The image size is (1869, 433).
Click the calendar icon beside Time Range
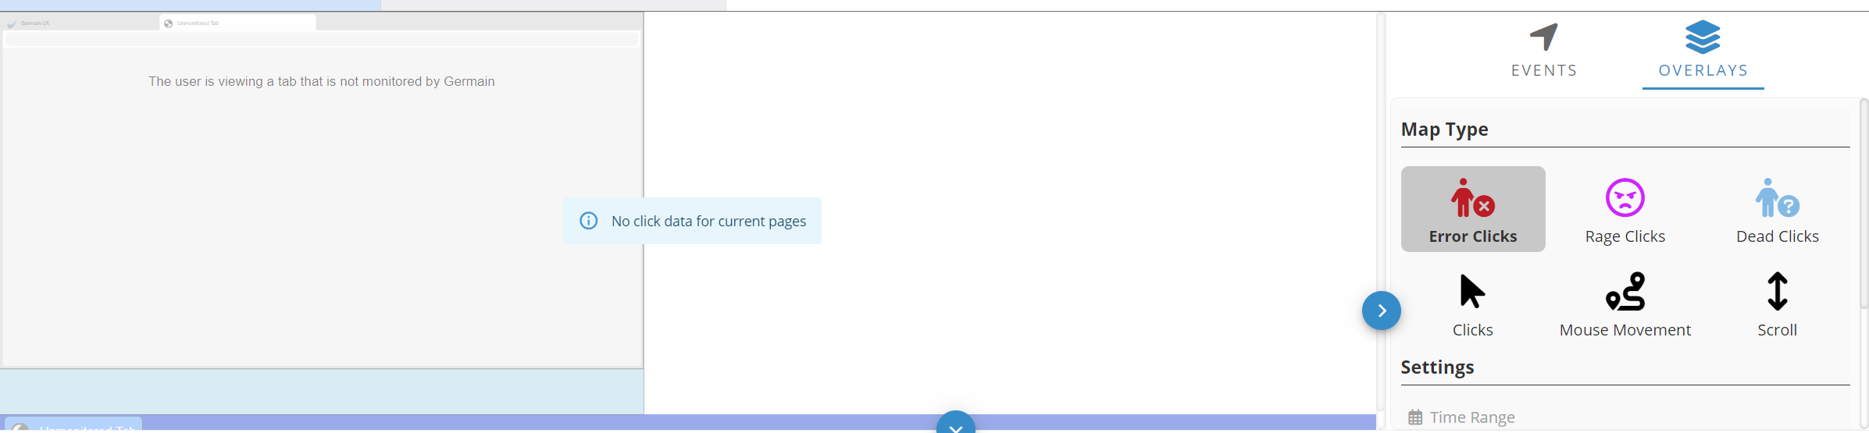coord(1414,417)
